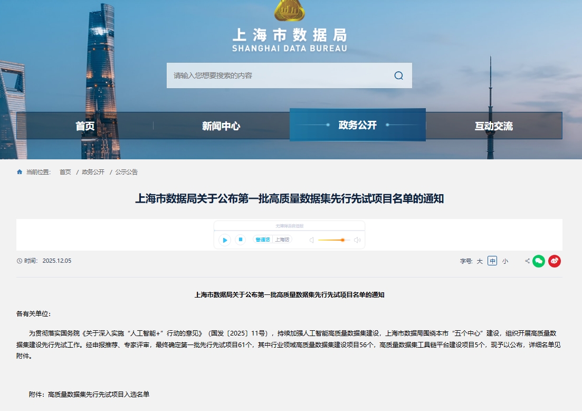Viewport: 582px width, 411px height.
Task: Set font size to 大
Action: click(x=480, y=261)
